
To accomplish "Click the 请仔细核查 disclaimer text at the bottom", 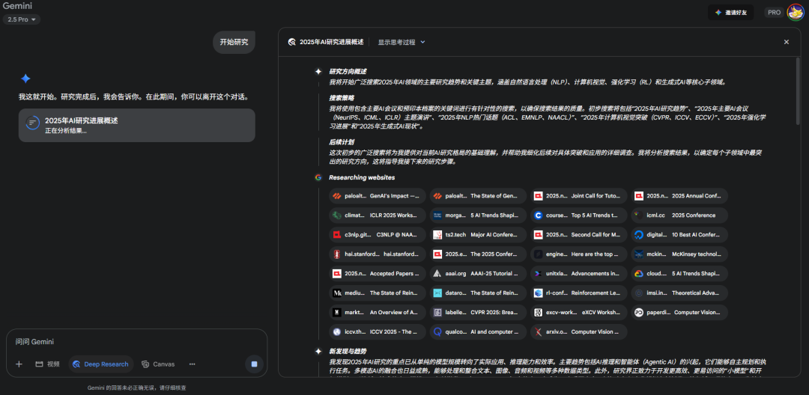I will click(172, 388).
